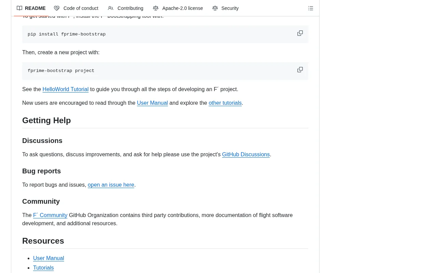Click the fprime-bootstrap project code text

pos(61,71)
